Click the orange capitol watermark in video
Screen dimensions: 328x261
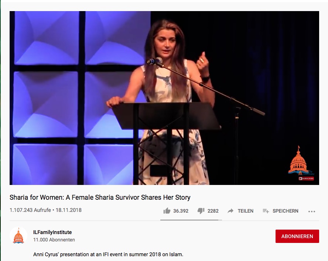click(299, 161)
